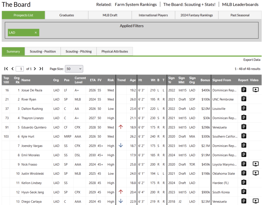Jump to first page arrow icon
The image size is (264, 205).
[x=6, y=69]
